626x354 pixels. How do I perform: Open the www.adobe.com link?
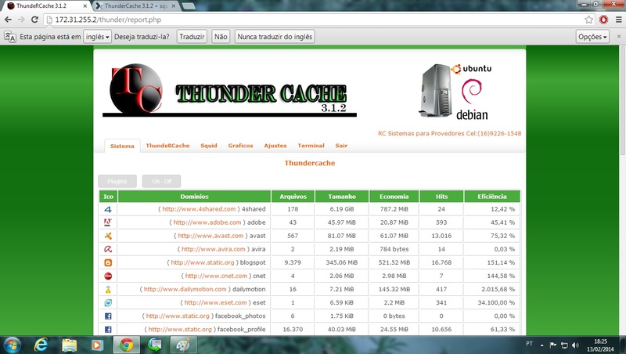click(207, 222)
